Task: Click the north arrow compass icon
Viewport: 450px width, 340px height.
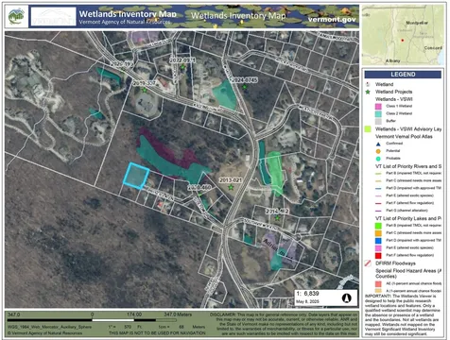Action: coord(347,297)
